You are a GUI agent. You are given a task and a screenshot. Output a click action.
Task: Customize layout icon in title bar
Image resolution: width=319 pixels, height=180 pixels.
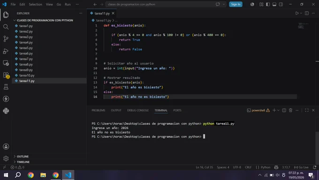tap(261, 4)
